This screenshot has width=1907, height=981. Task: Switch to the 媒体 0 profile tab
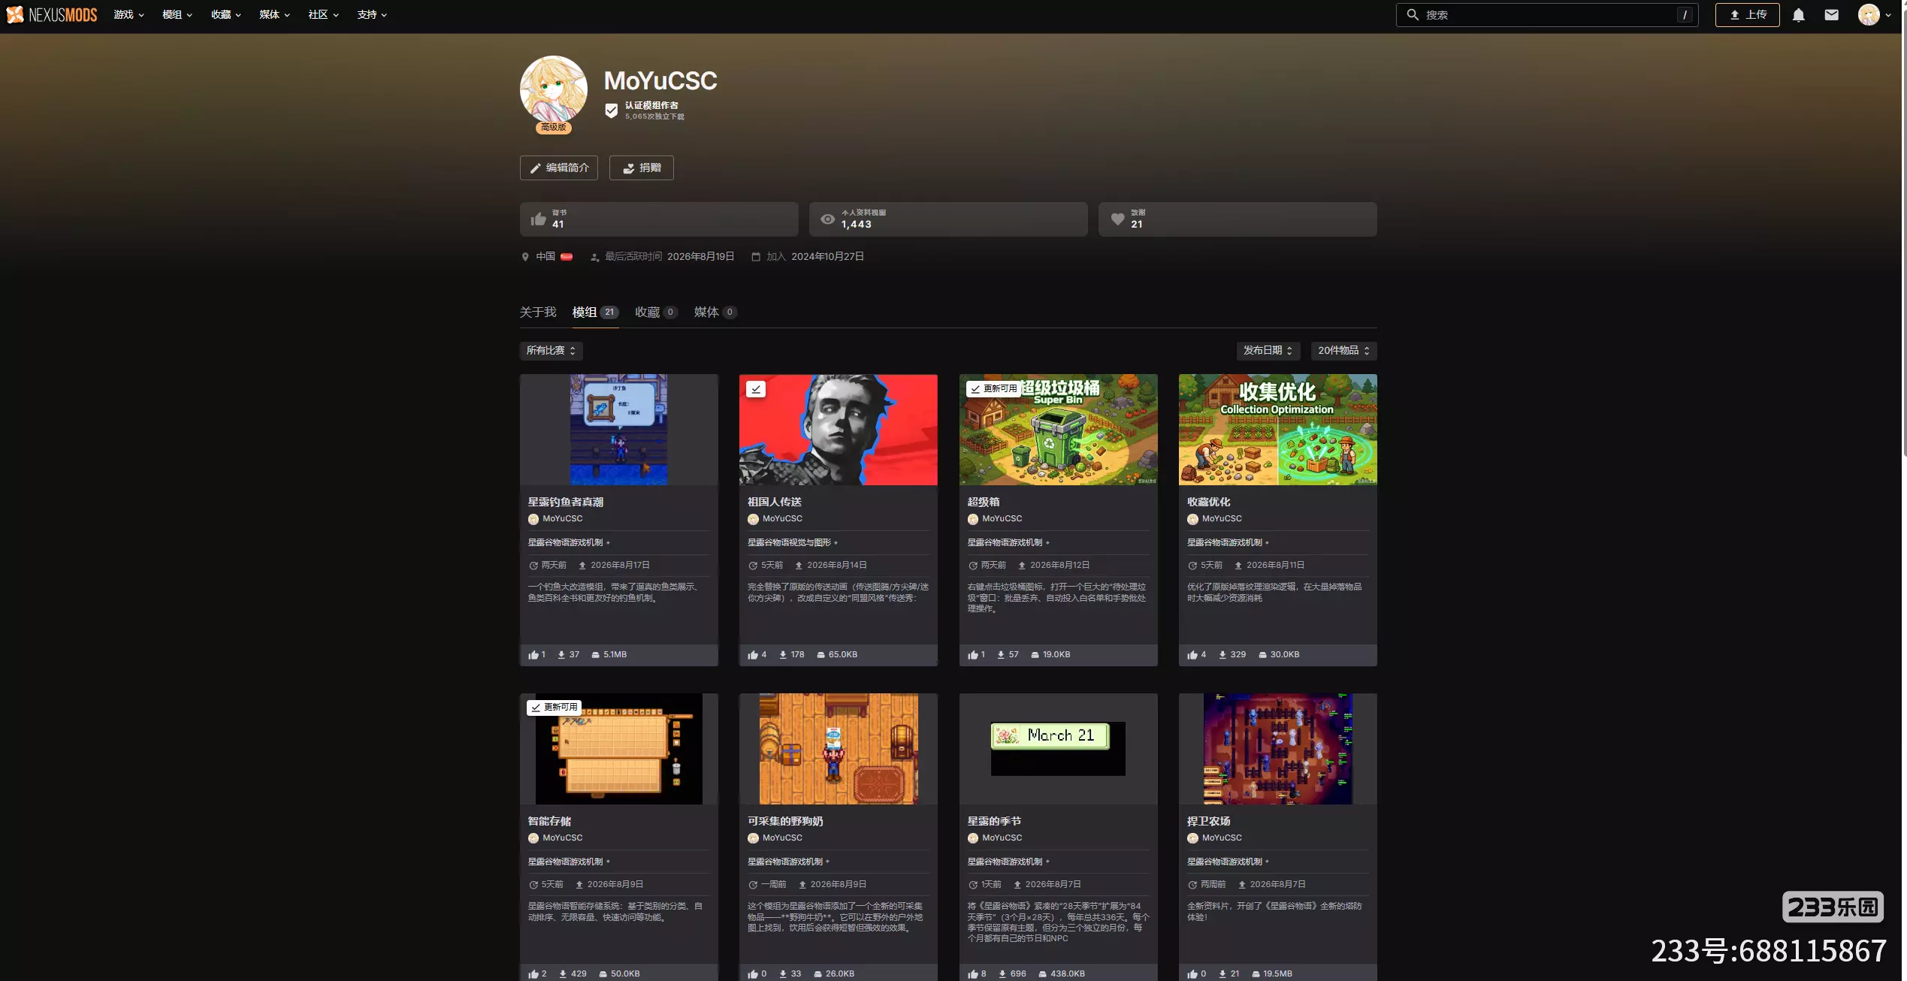715,312
